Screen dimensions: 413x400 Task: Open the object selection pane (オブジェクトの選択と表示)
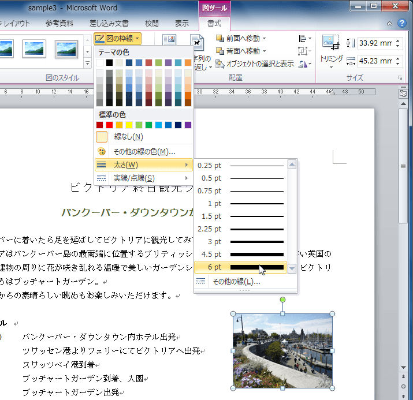(254, 63)
